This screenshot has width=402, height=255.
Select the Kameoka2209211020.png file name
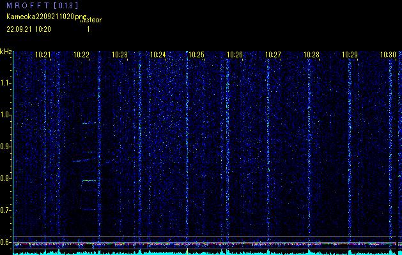click(47, 17)
